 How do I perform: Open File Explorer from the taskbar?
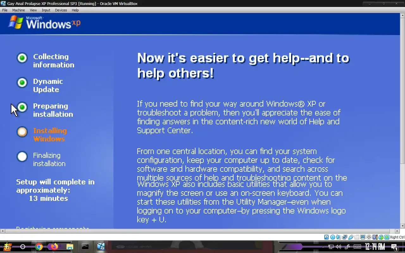pos(70,247)
